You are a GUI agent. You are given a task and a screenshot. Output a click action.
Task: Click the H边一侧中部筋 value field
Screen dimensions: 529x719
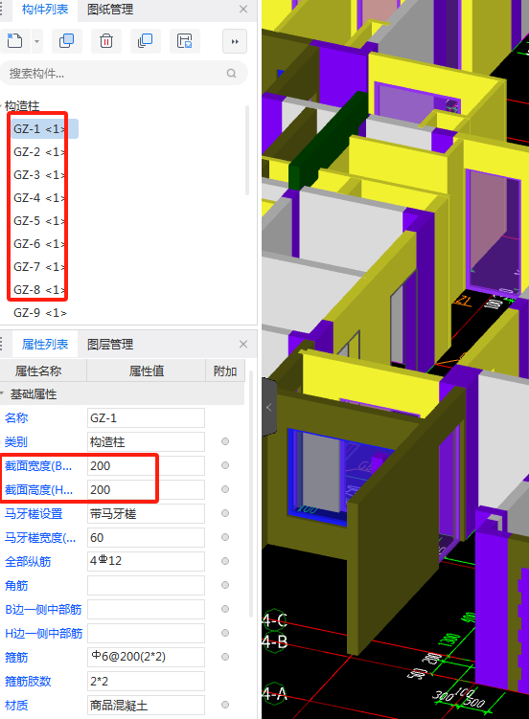[x=146, y=633]
